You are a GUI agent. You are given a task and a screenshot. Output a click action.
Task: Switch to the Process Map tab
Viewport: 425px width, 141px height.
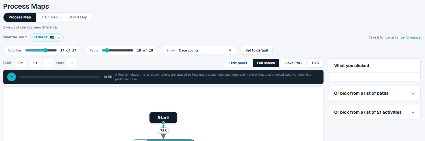20,17
